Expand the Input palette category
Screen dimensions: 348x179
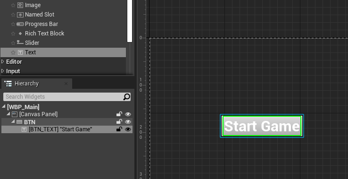3,71
